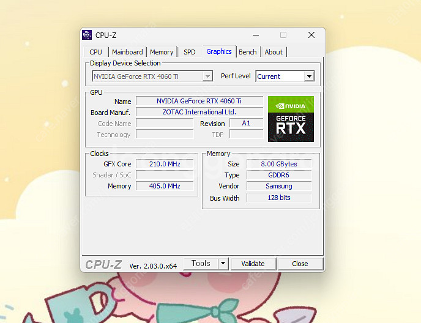
Task: Click the empty Shader / SoC field
Action: (165, 175)
